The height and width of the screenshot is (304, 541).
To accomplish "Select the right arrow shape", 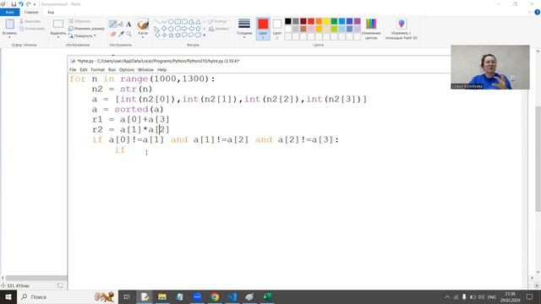I will (x=184, y=28).
